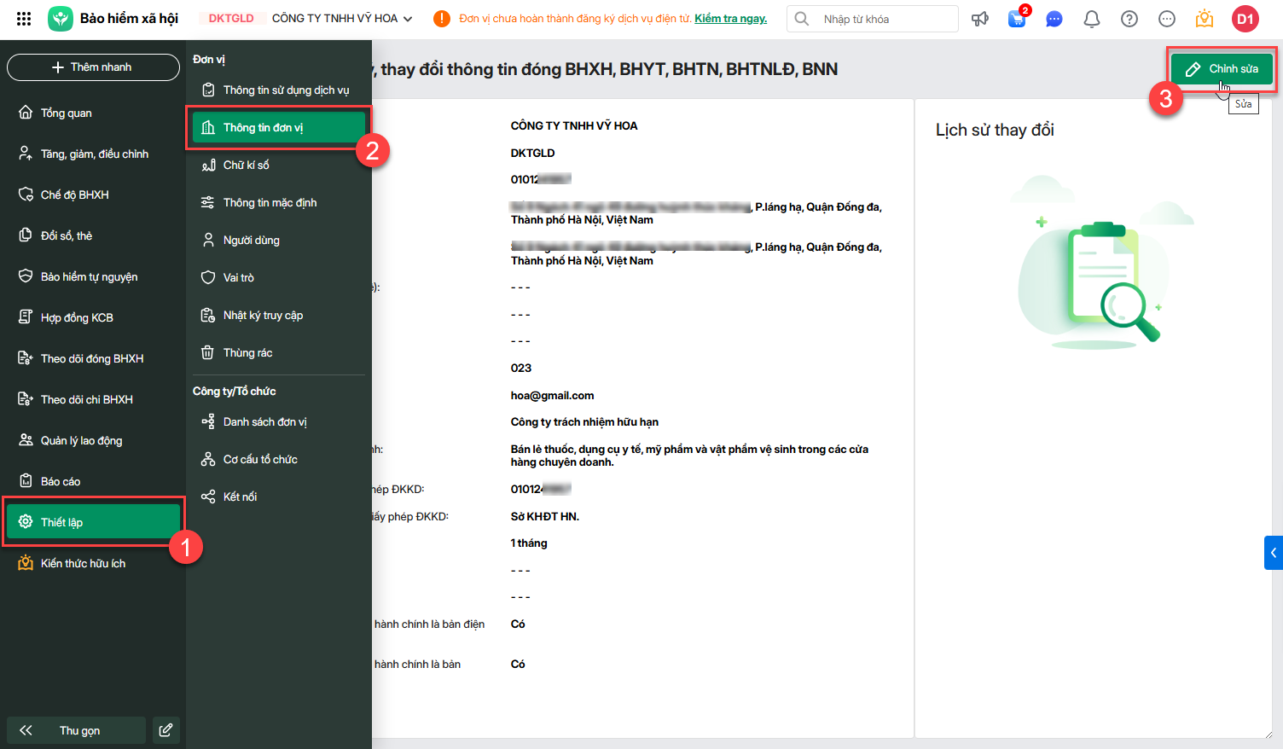Click the help question mark icon
The width and height of the screenshot is (1283, 749).
(x=1129, y=19)
